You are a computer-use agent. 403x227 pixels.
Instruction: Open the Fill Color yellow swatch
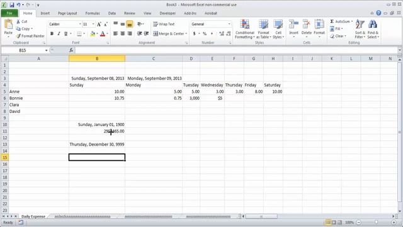93,33
